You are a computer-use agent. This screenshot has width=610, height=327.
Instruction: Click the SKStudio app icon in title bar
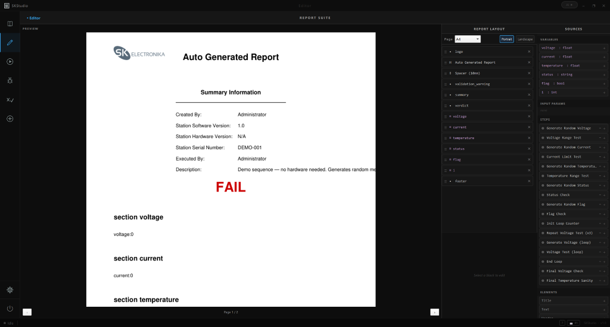point(7,5)
